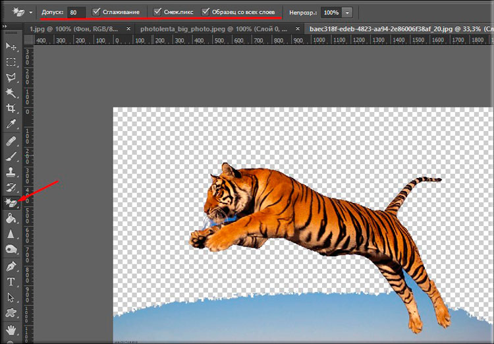Viewport: 494px width, 344px height.
Task: Select the Polygonal Lasso tool
Action: (11, 77)
